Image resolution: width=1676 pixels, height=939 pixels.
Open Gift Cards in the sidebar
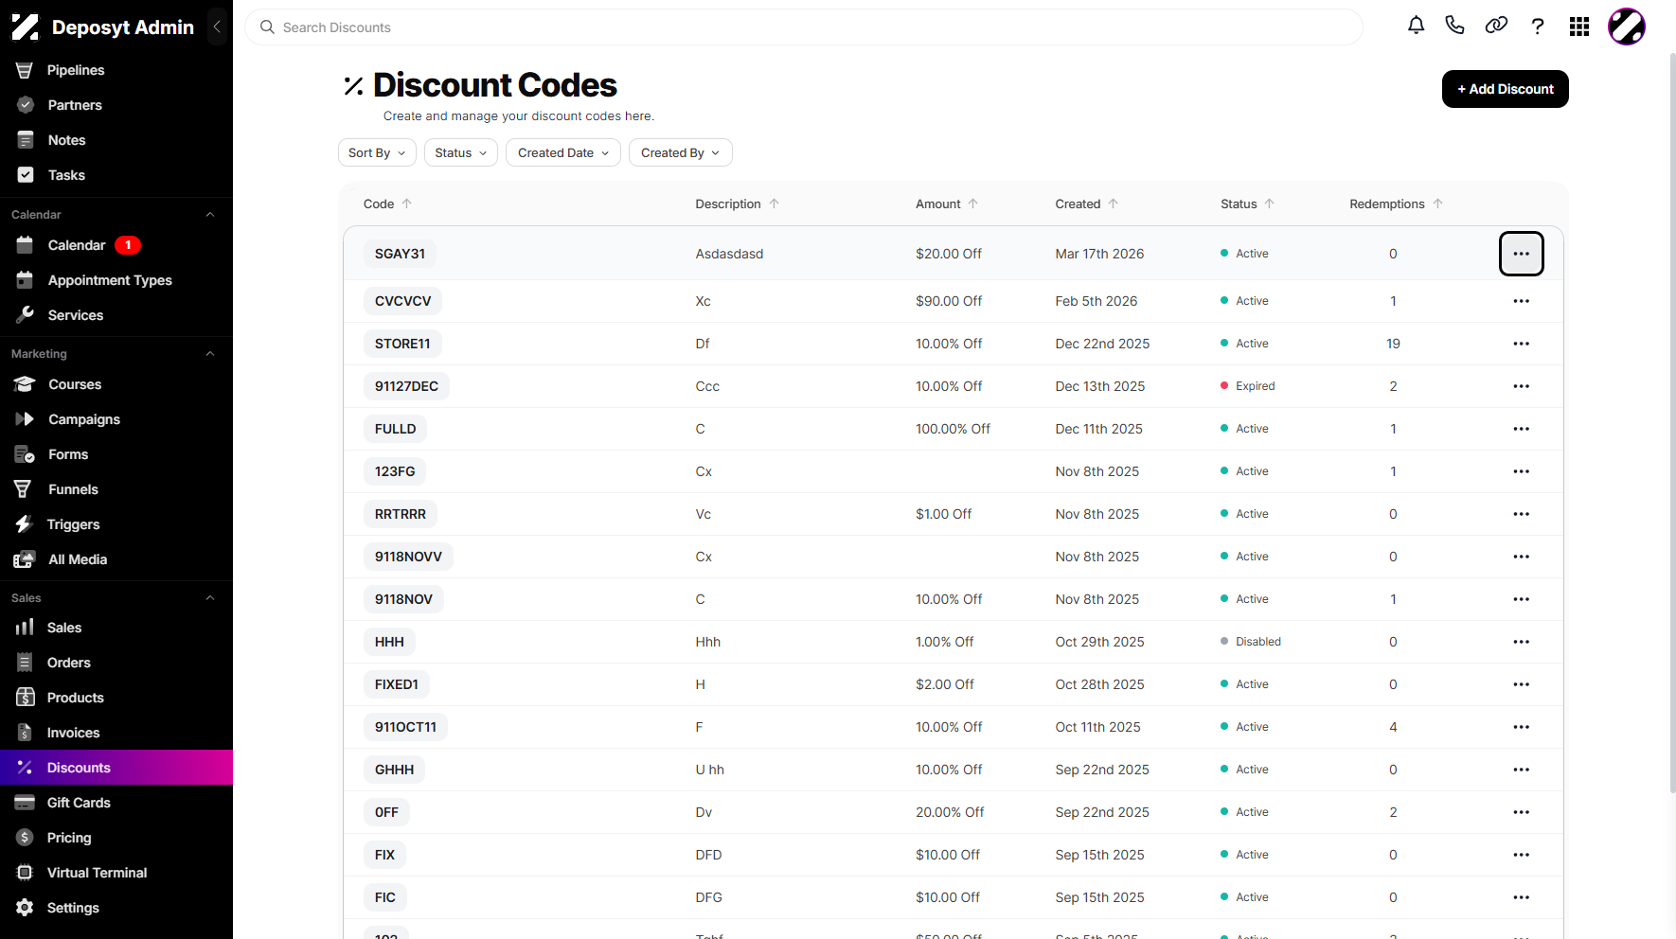tap(116, 803)
